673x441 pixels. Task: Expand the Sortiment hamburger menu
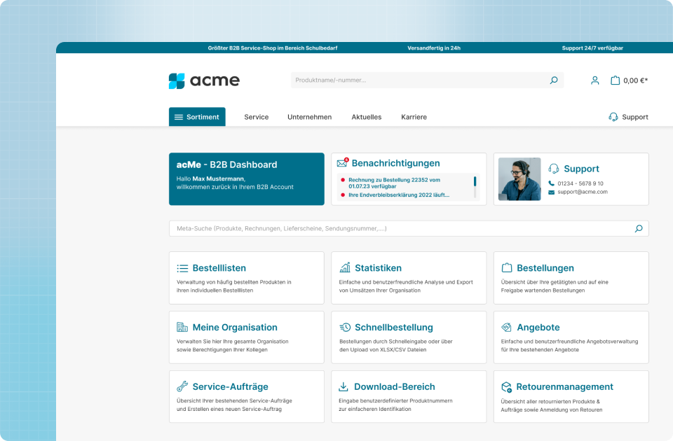tap(197, 117)
